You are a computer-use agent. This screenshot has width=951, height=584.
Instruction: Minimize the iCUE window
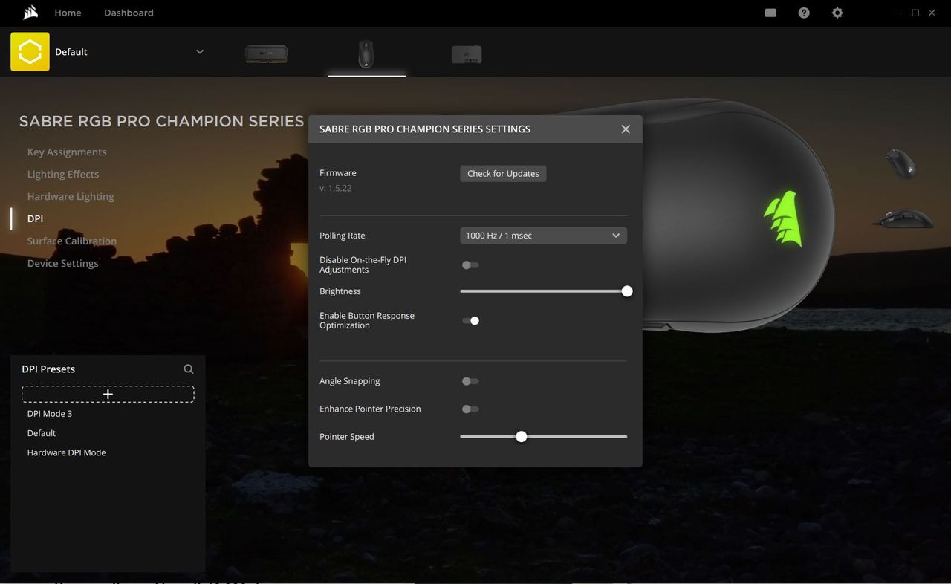pos(899,13)
